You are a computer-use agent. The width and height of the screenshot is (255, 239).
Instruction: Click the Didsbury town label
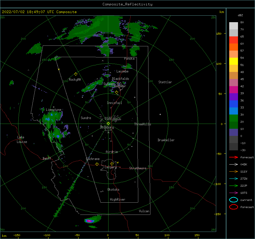click(x=107, y=127)
